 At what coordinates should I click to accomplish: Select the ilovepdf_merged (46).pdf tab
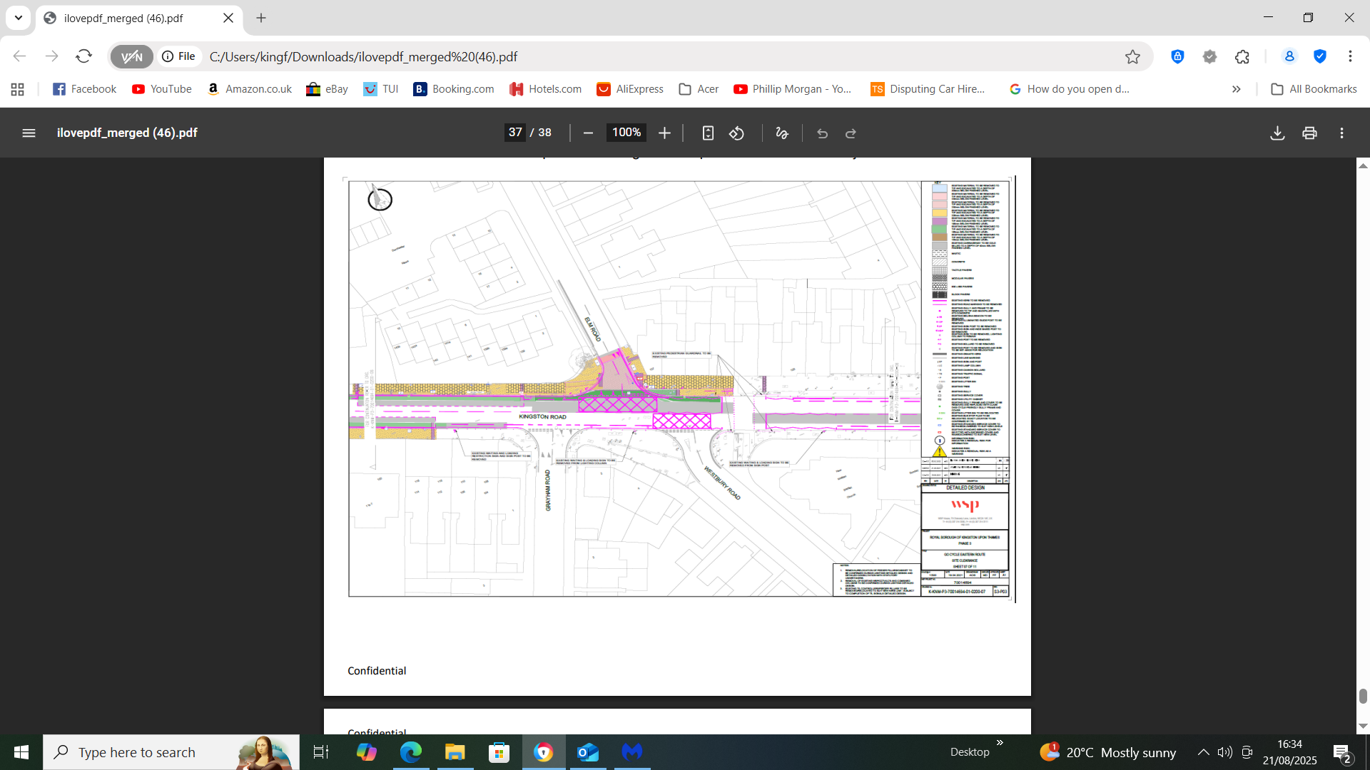136,19
